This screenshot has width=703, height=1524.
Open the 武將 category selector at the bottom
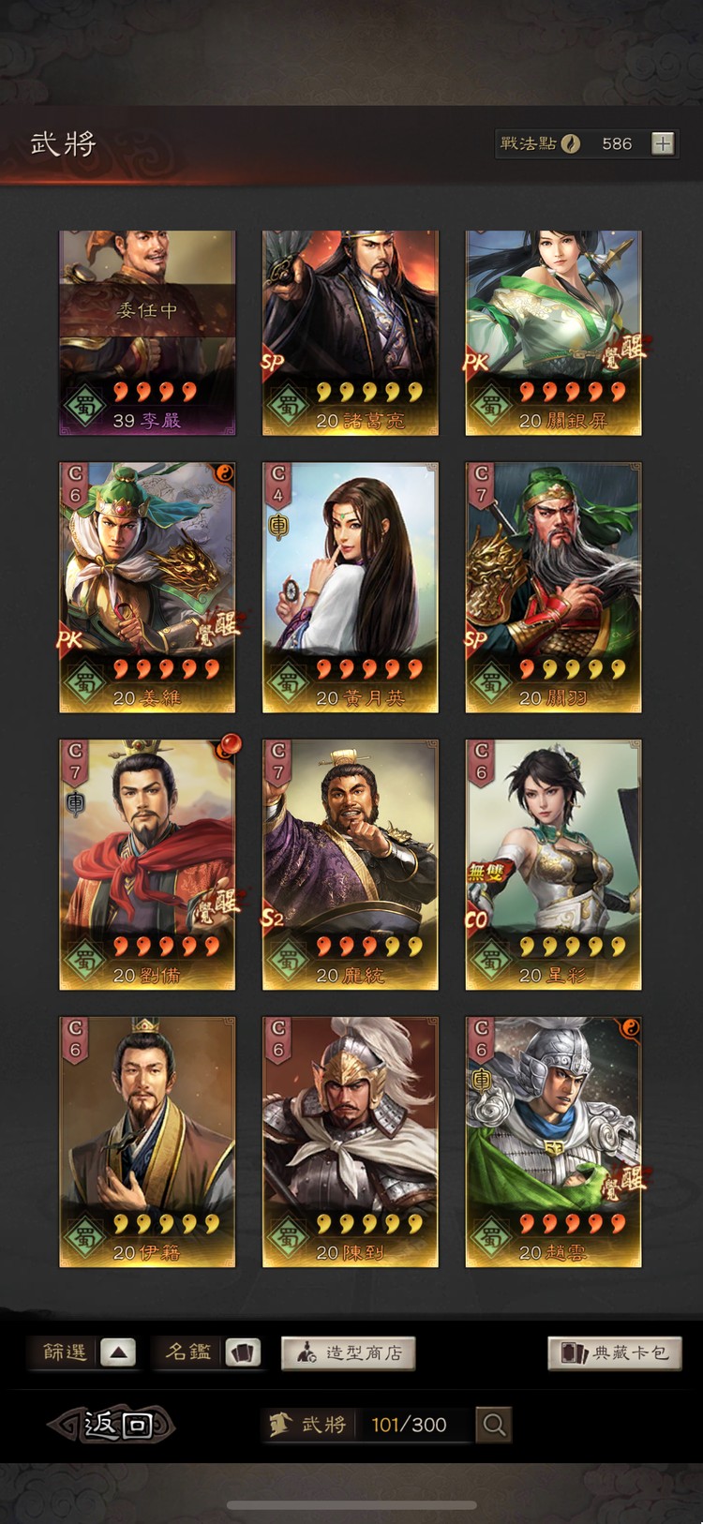click(366, 1425)
